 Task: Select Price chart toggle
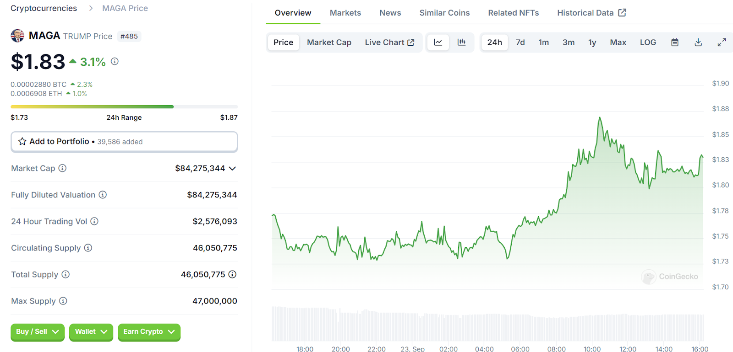[x=284, y=43]
